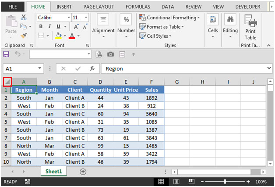Click the camera icon in quick access toolbar
Viewport: 275px width, 187px height.
click(110, 54)
